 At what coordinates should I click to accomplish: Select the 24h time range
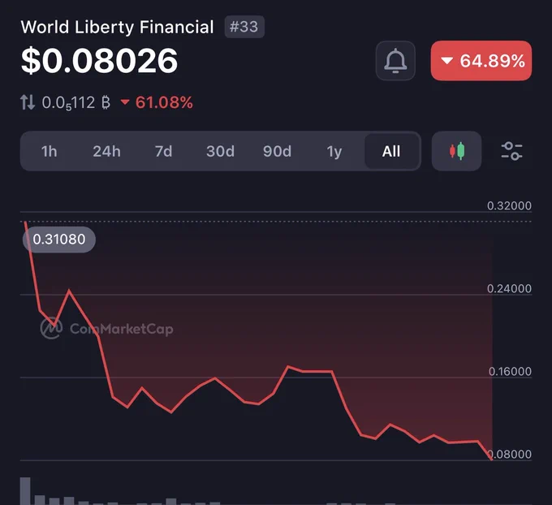click(x=106, y=152)
